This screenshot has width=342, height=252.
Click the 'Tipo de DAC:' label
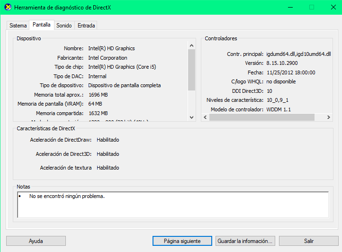click(69, 76)
